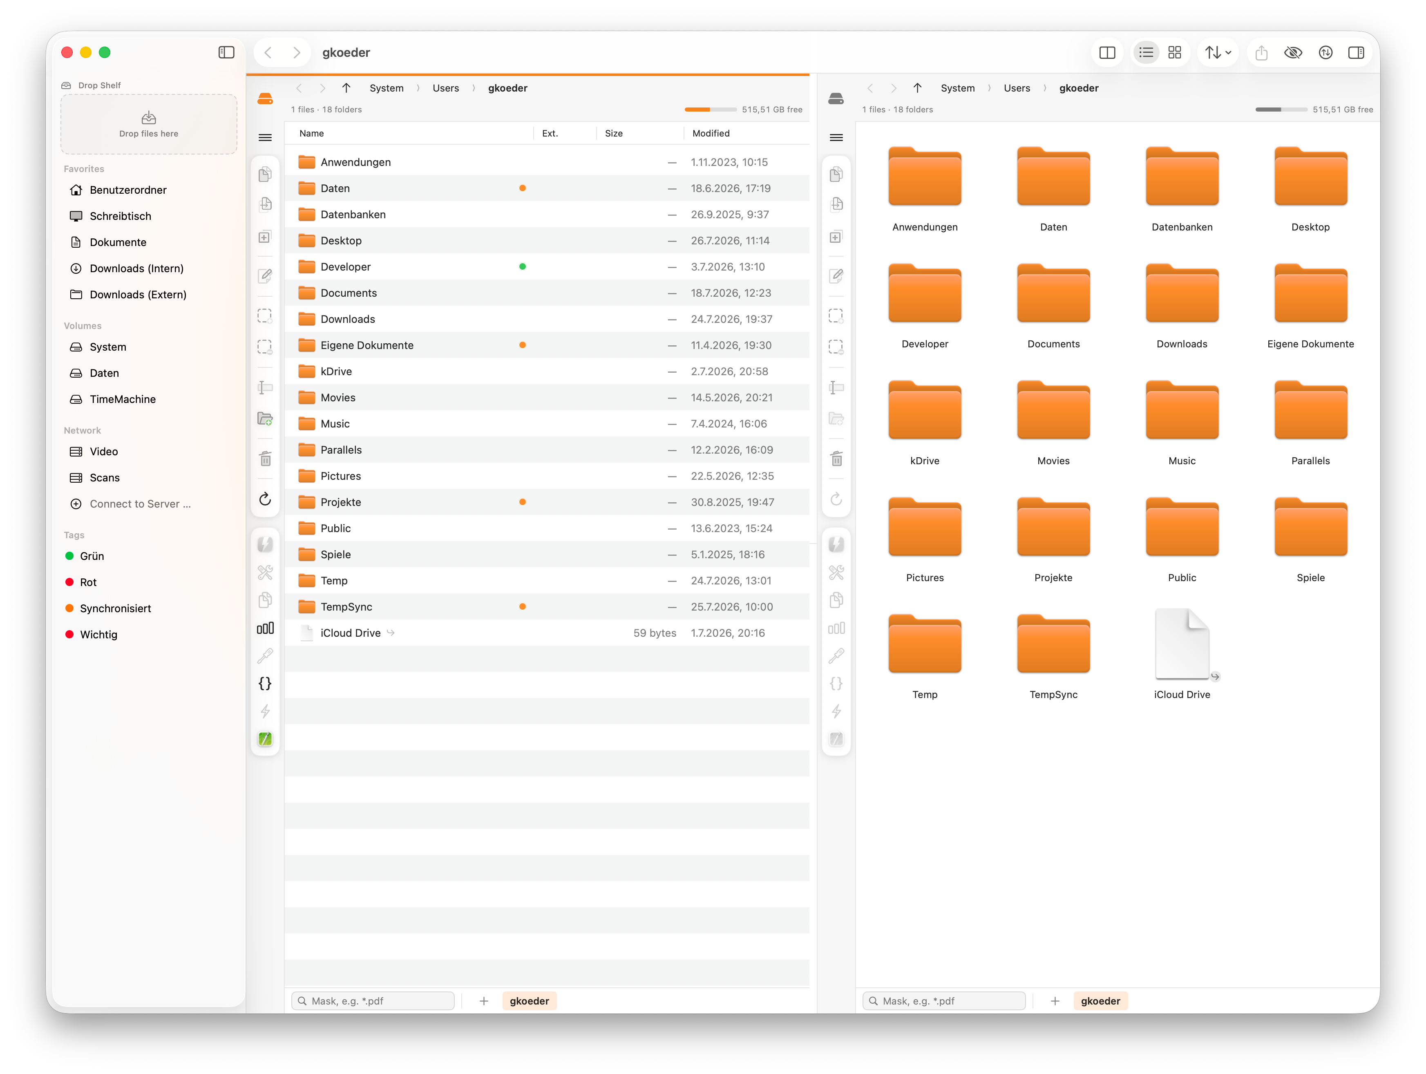The image size is (1426, 1074).
Task: Click the circled sync arrows icon in top toolbar
Action: (1325, 53)
